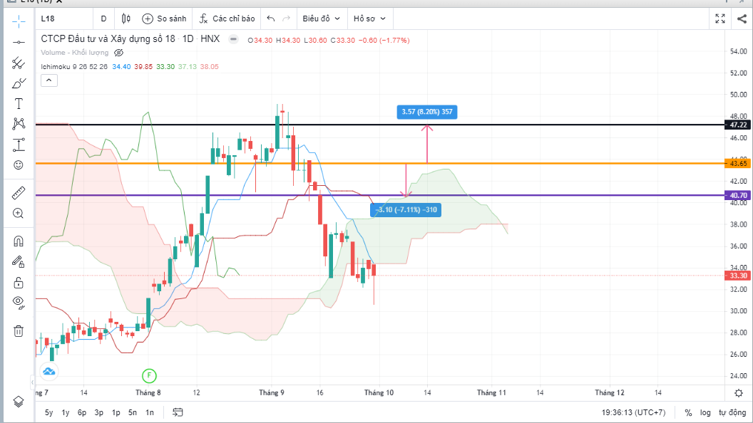Select the 1y time range
This screenshot has width=753, height=423.
click(x=66, y=412)
